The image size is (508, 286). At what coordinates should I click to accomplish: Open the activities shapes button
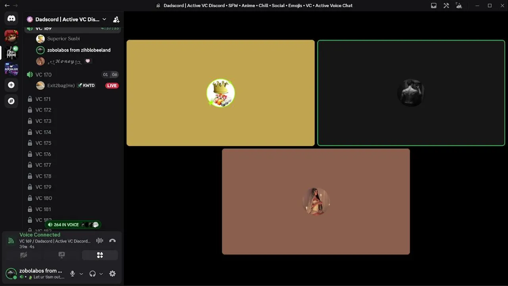point(100,255)
